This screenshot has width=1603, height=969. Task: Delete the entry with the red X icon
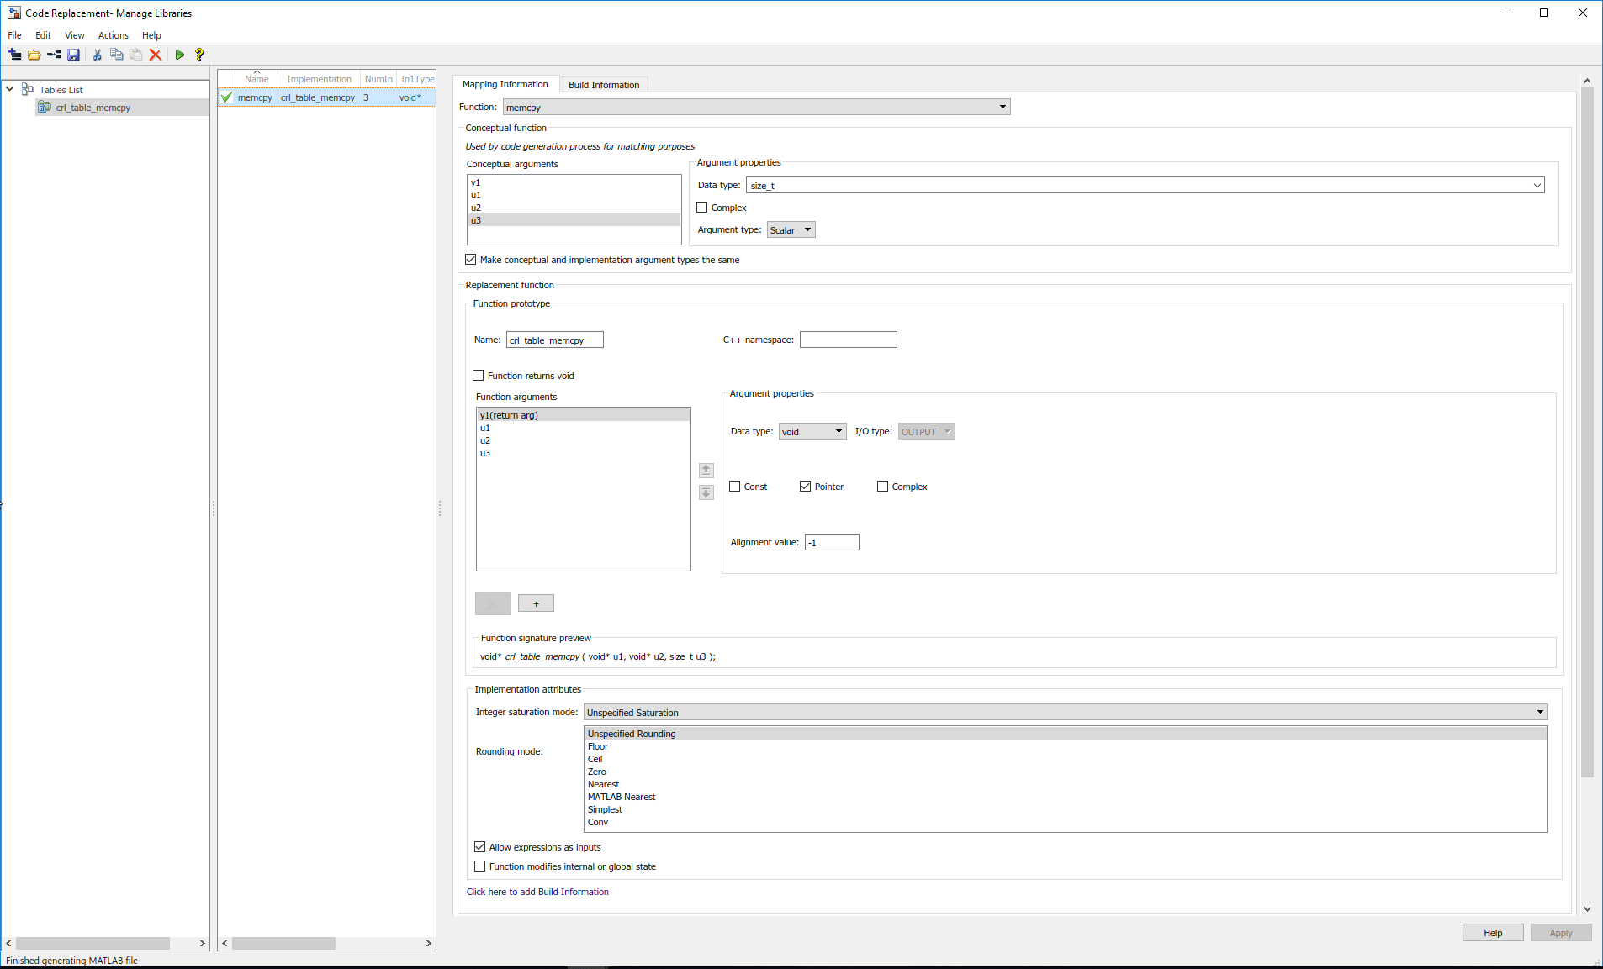pos(156,55)
